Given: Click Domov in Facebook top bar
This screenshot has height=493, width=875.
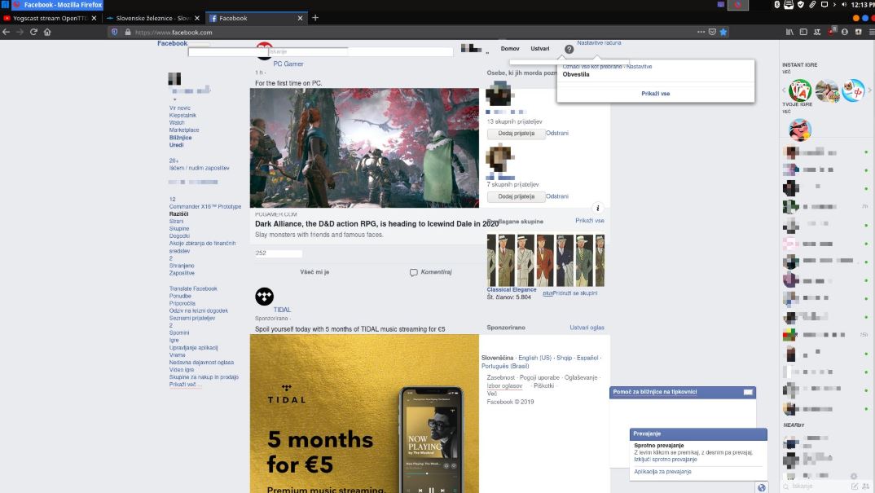Looking at the screenshot, I should (x=509, y=49).
